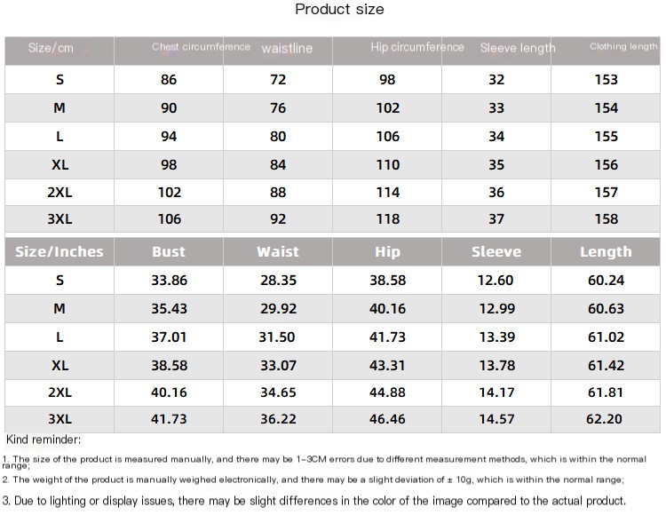
Task: Click the 'Sleeve length' column header
Action: coord(518,49)
